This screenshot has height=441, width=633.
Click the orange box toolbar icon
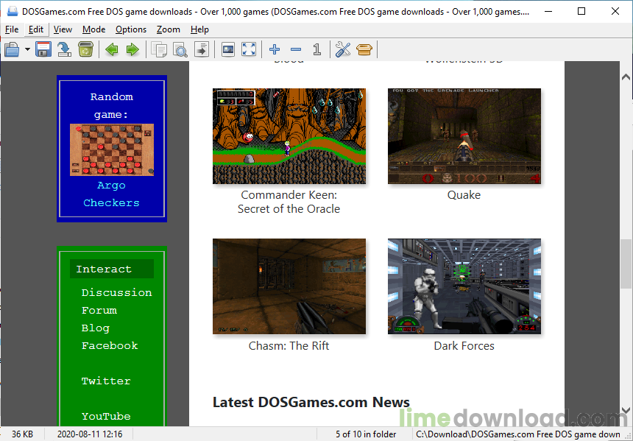click(364, 49)
